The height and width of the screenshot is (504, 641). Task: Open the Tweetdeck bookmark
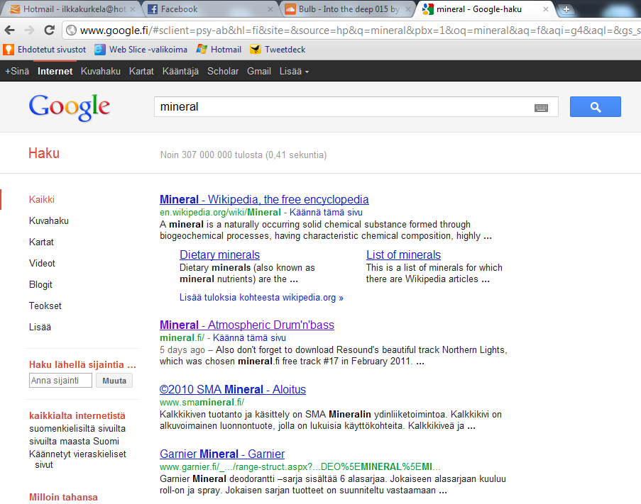(x=278, y=50)
